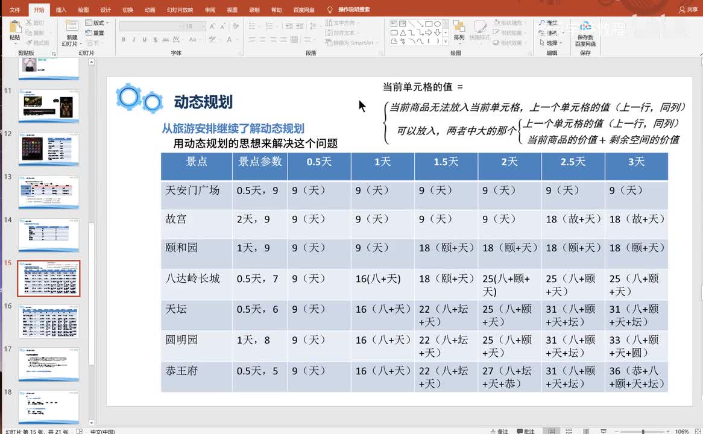The width and height of the screenshot is (703, 434).
Task: Toggle Bold formatting
Action: pos(123,39)
